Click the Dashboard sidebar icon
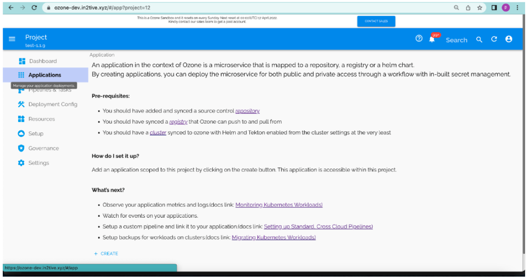The image size is (529, 279). [x=22, y=61]
